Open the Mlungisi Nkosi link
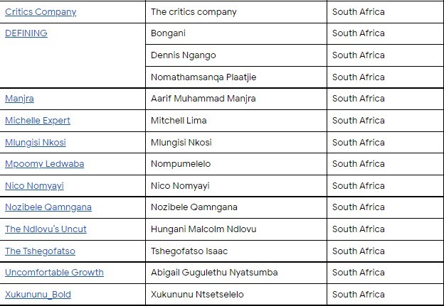The width and height of the screenshot is (444, 306). [36, 142]
